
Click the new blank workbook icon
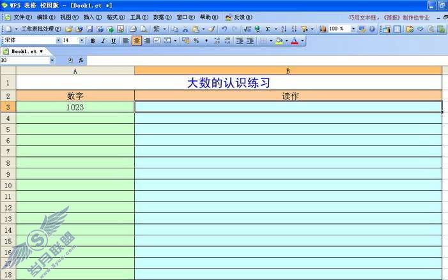(x=8, y=29)
